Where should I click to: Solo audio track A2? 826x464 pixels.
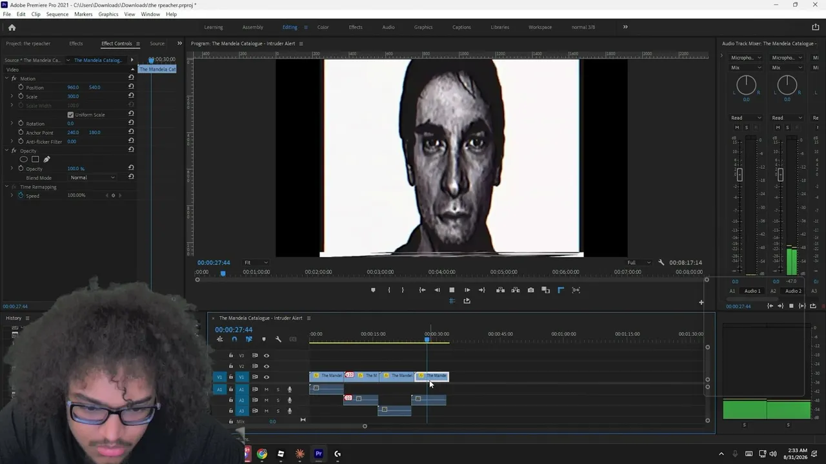click(278, 400)
